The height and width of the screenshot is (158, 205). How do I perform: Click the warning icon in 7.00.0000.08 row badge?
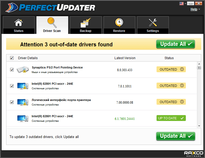pyautogui.click(x=182, y=102)
